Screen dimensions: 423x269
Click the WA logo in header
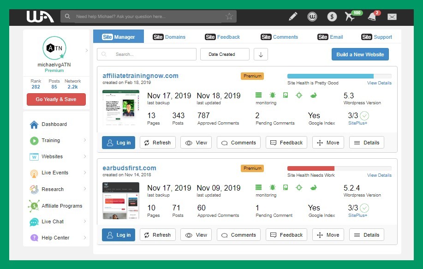(40, 17)
